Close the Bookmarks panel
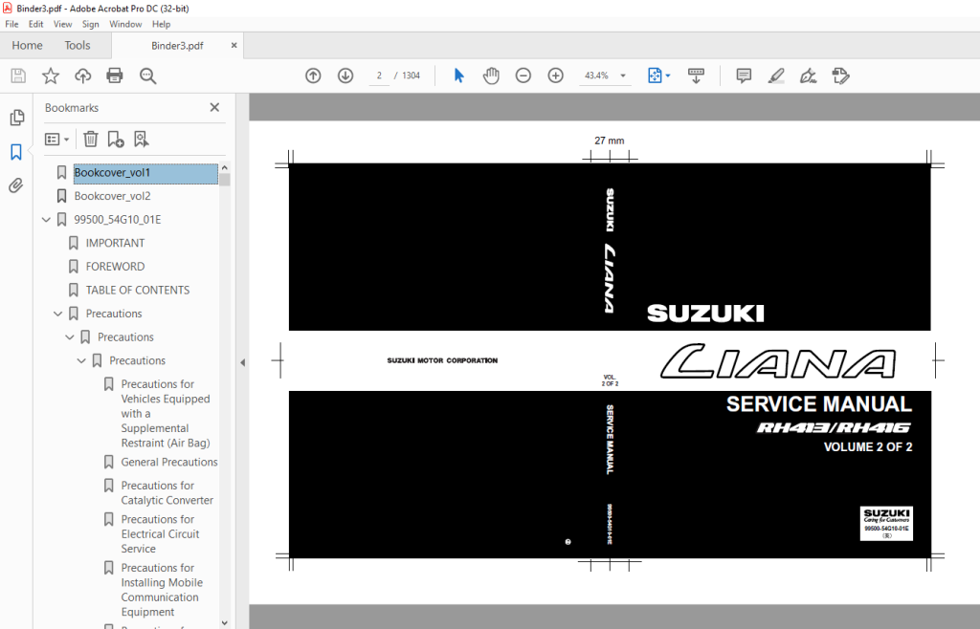 click(214, 107)
